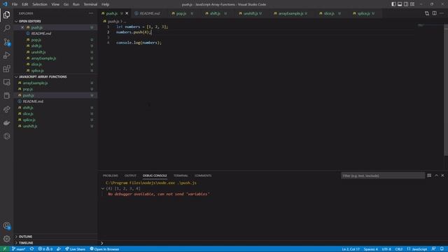The width and height of the screenshot is (448, 252).
Task: Open notifications bell in status bar
Action: [442, 249]
